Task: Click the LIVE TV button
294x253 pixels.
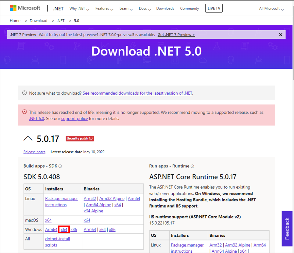Action: [214, 8]
